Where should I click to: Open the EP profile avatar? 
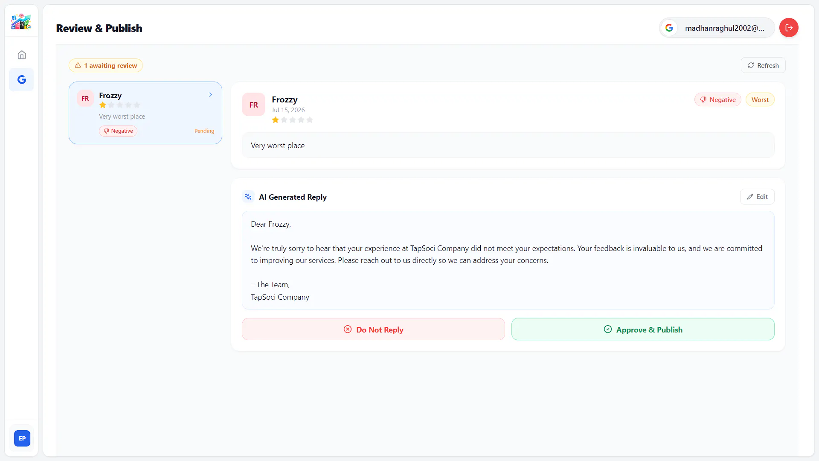[22, 438]
